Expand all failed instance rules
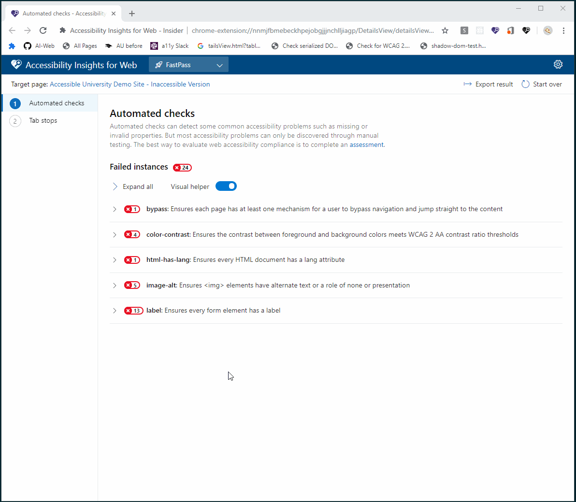576x502 pixels. (132, 186)
